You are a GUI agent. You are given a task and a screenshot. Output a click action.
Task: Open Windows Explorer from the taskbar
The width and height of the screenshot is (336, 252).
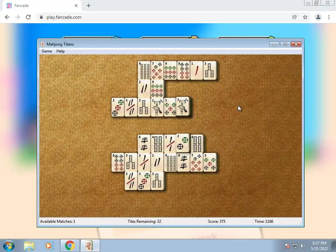click(29, 245)
